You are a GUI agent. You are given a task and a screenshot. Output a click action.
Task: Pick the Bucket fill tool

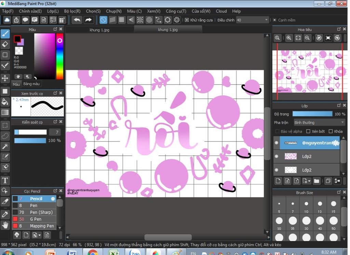pos(5,102)
